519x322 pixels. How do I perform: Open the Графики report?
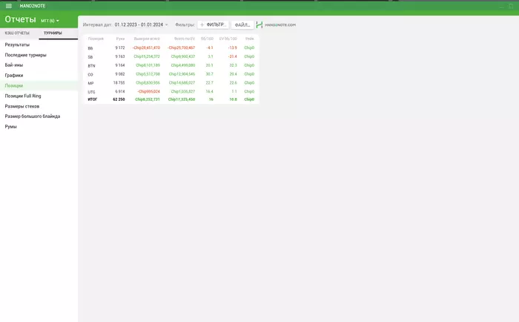14,76
